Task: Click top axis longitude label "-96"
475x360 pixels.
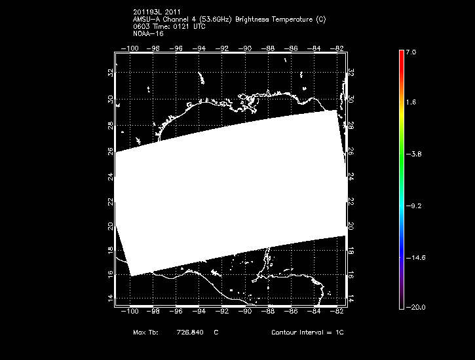Action: point(176,48)
